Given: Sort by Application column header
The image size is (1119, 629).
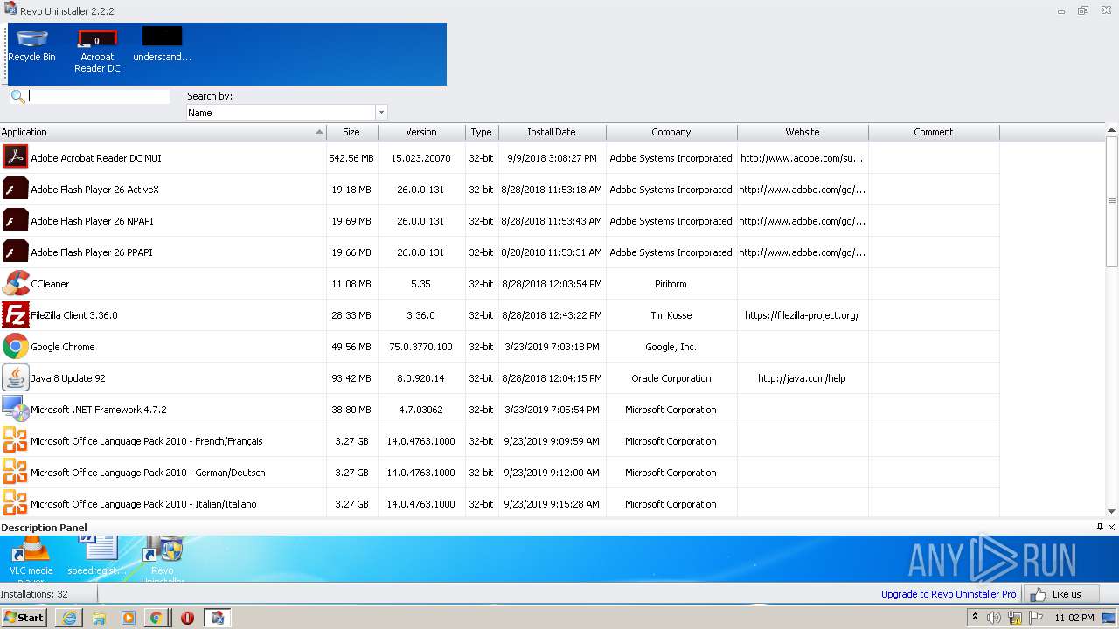Looking at the screenshot, I should [x=163, y=132].
